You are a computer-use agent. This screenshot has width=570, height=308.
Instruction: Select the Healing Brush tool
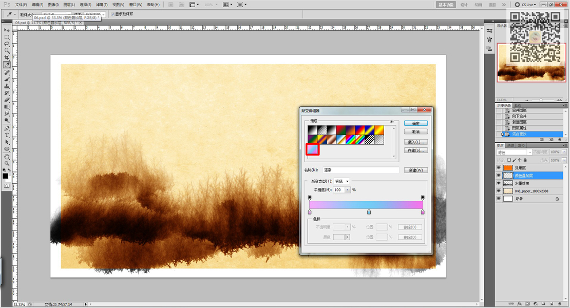click(x=7, y=72)
